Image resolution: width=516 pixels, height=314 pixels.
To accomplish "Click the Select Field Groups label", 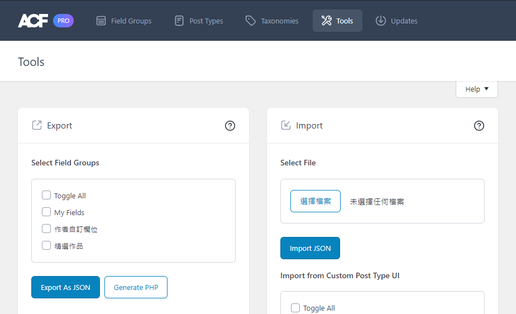I will click(65, 163).
